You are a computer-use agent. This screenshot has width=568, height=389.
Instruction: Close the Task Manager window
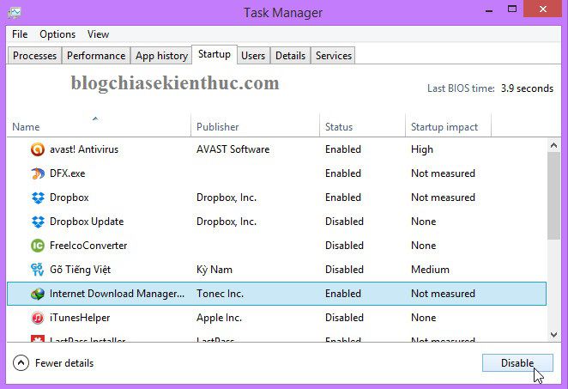(542, 9)
